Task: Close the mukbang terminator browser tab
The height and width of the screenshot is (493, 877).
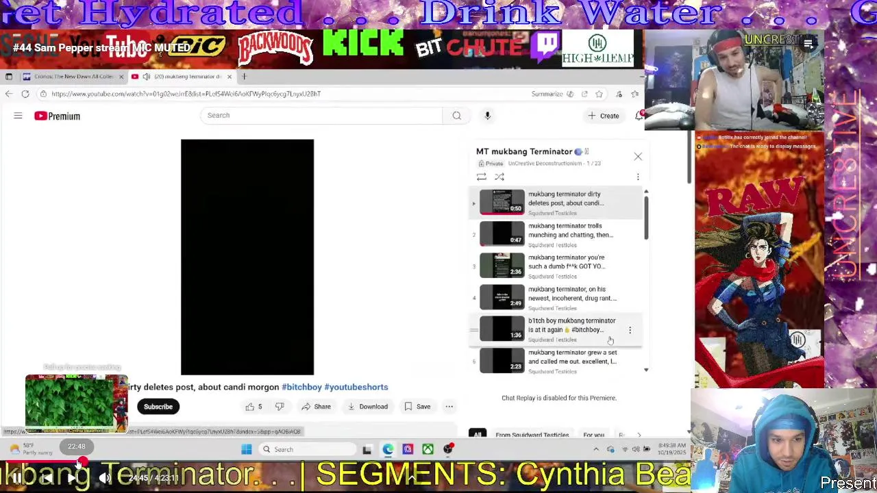Action: point(229,77)
